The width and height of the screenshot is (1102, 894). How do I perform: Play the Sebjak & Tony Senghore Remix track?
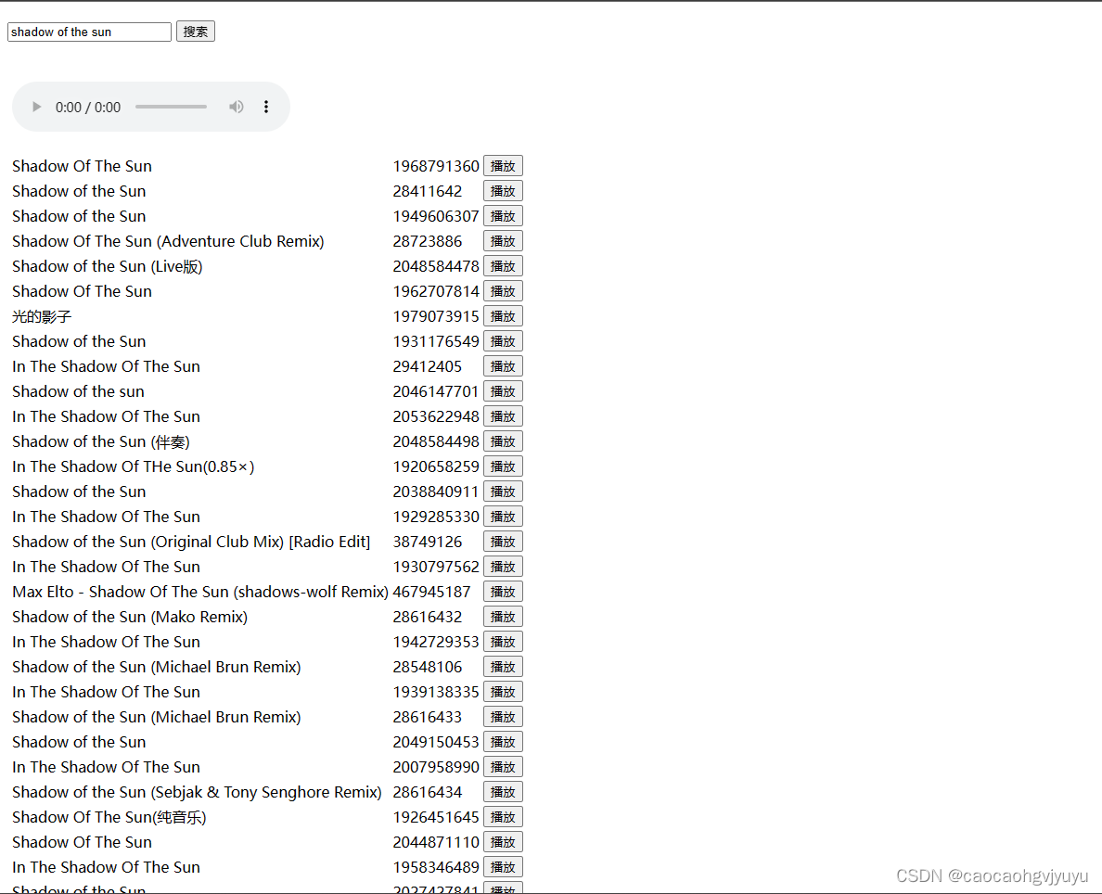tap(503, 792)
